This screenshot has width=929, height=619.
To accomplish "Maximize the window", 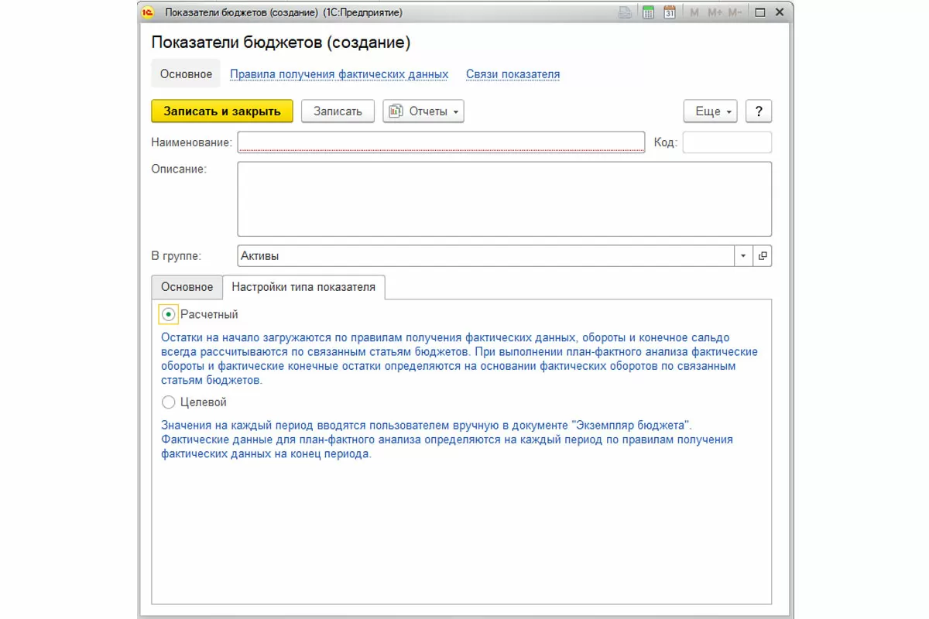I will (x=759, y=12).
